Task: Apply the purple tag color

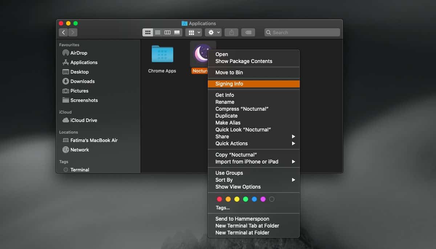Action: (x=263, y=199)
